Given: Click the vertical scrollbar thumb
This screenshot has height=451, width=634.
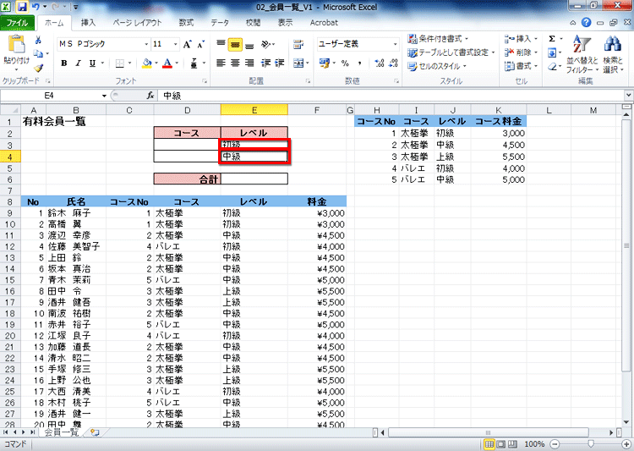Looking at the screenshot, I should point(626,245).
